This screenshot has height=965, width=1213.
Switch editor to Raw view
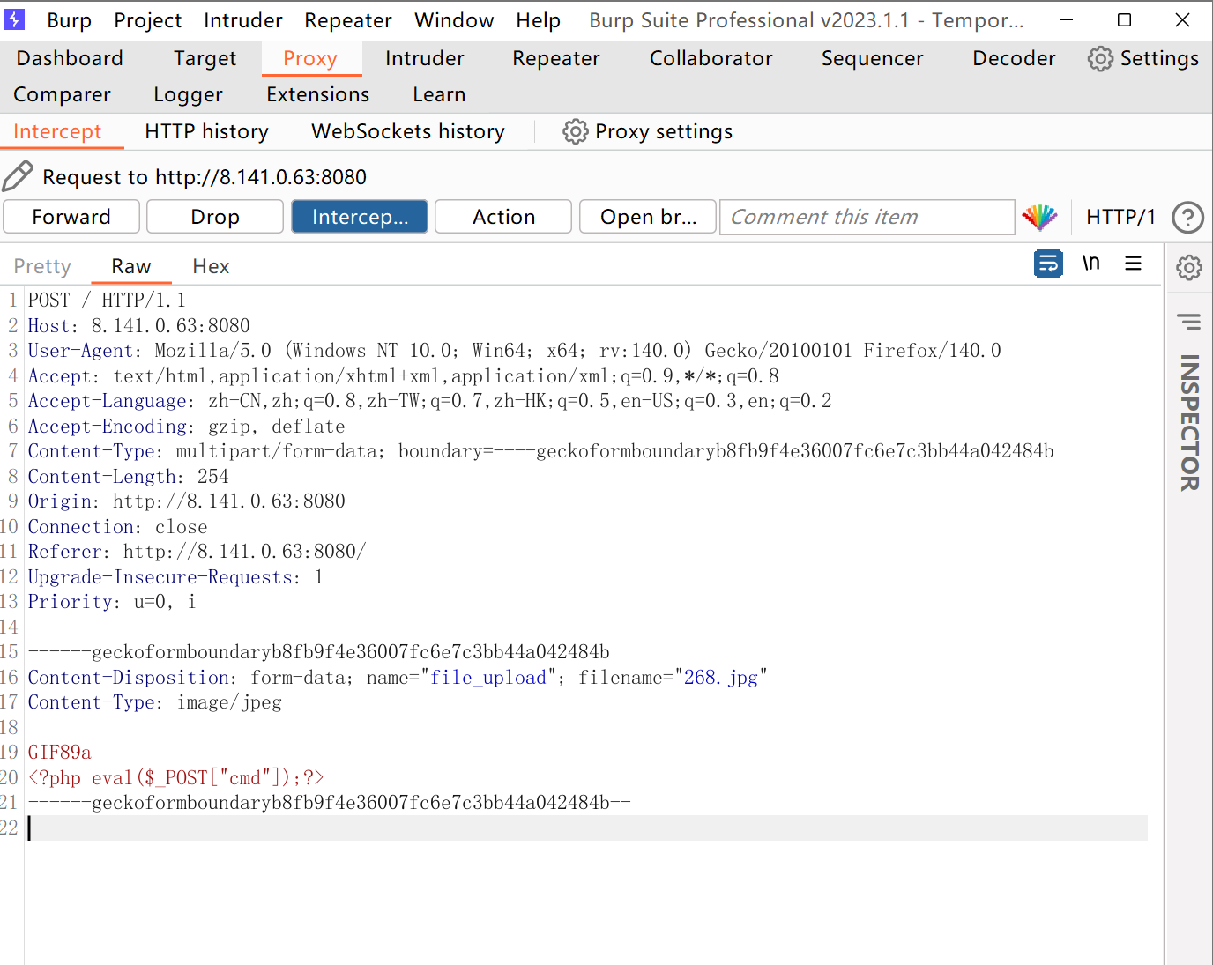(130, 266)
